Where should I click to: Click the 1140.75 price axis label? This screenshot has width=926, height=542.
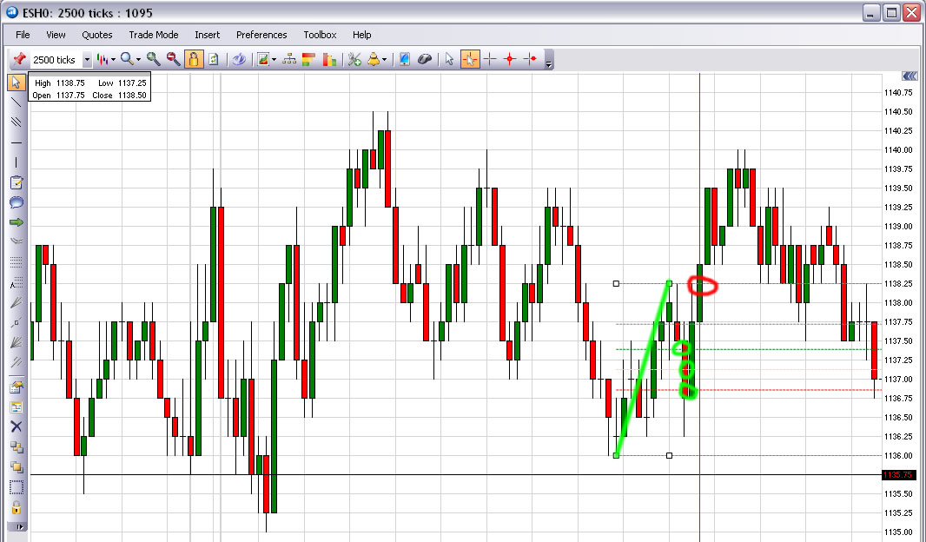tap(898, 92)
